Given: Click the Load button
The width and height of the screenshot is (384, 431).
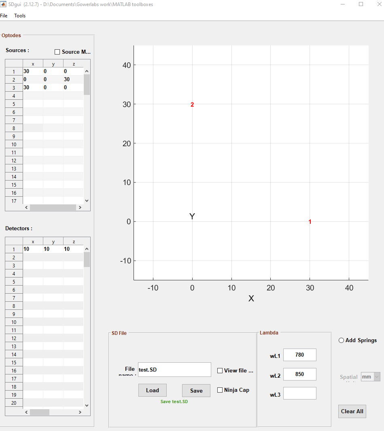Looking at the screenshot, I should click(x=153, y=390).
